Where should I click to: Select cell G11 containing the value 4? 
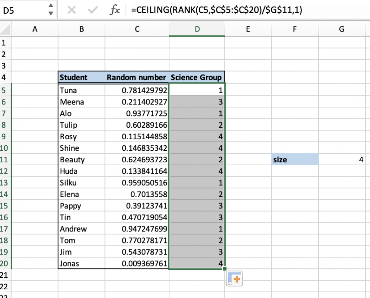341,159
